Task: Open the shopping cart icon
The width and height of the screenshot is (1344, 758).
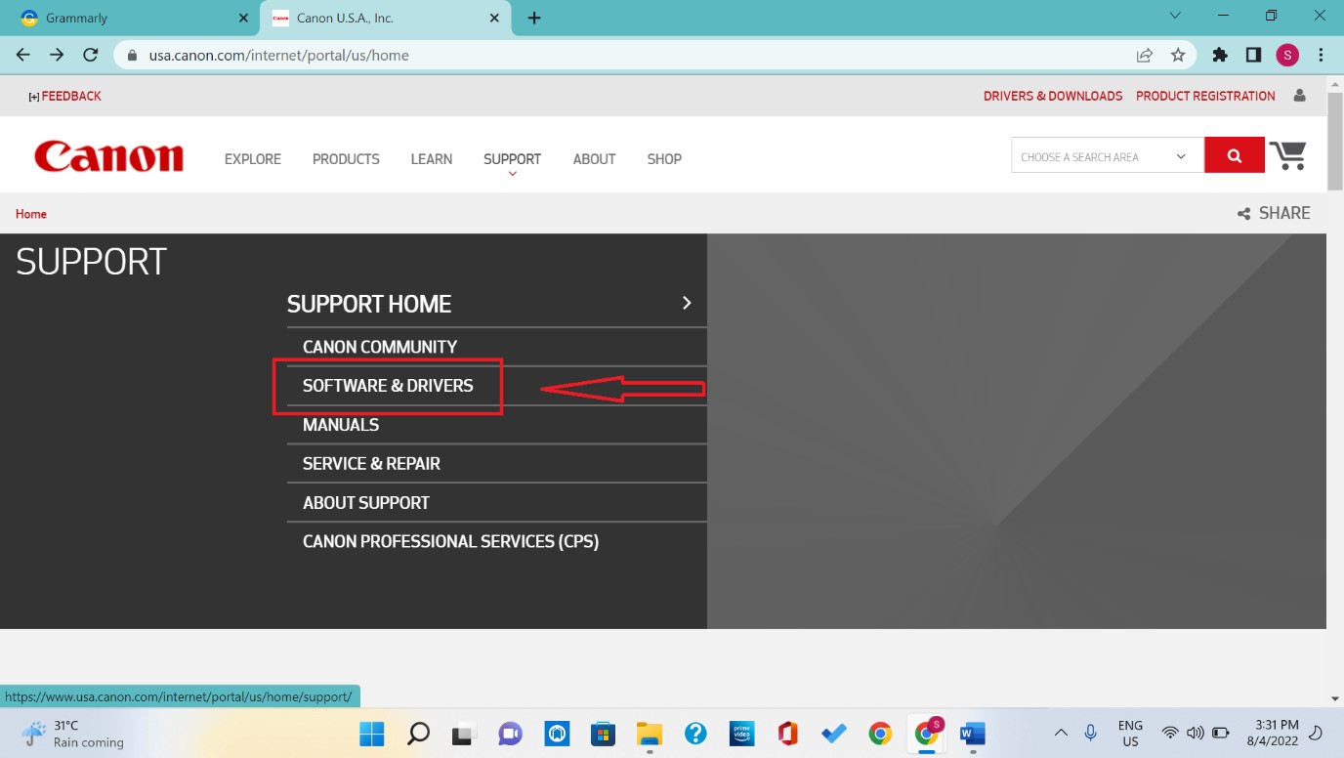Action: 1287,155
